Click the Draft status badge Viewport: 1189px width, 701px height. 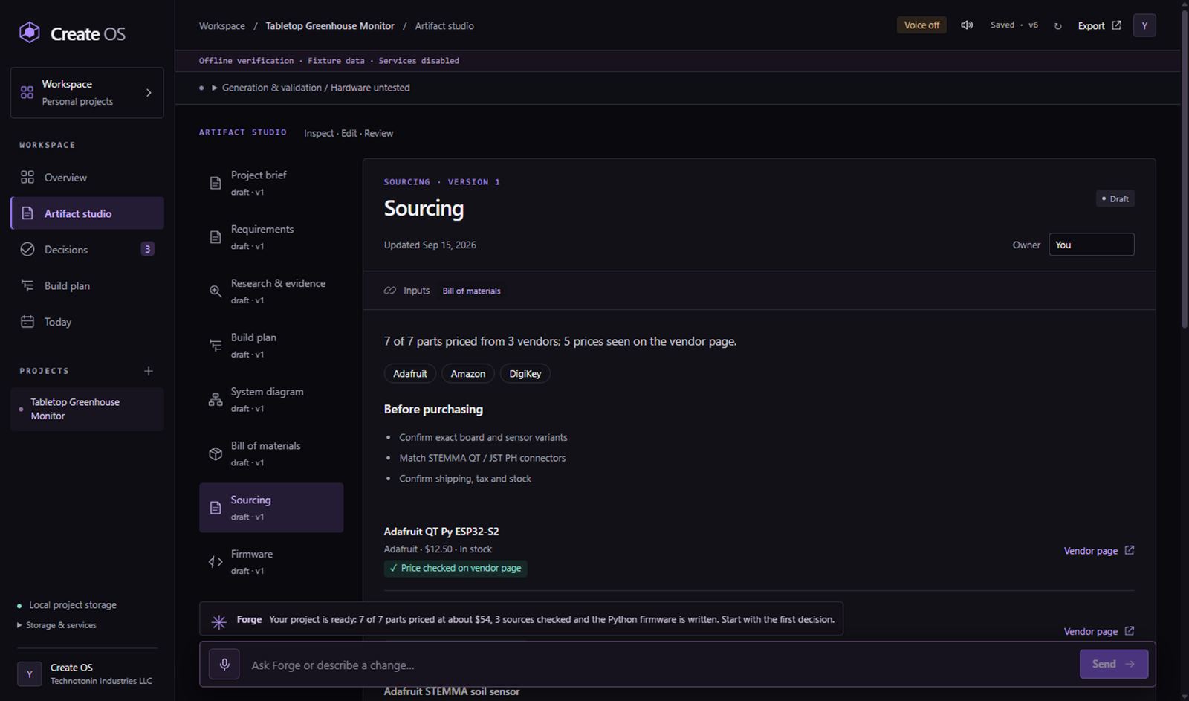point(1115,198)
